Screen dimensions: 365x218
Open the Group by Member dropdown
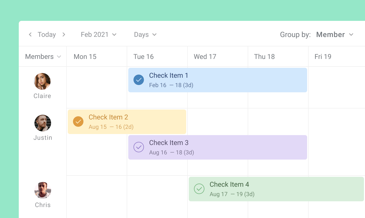click(335, 34)
